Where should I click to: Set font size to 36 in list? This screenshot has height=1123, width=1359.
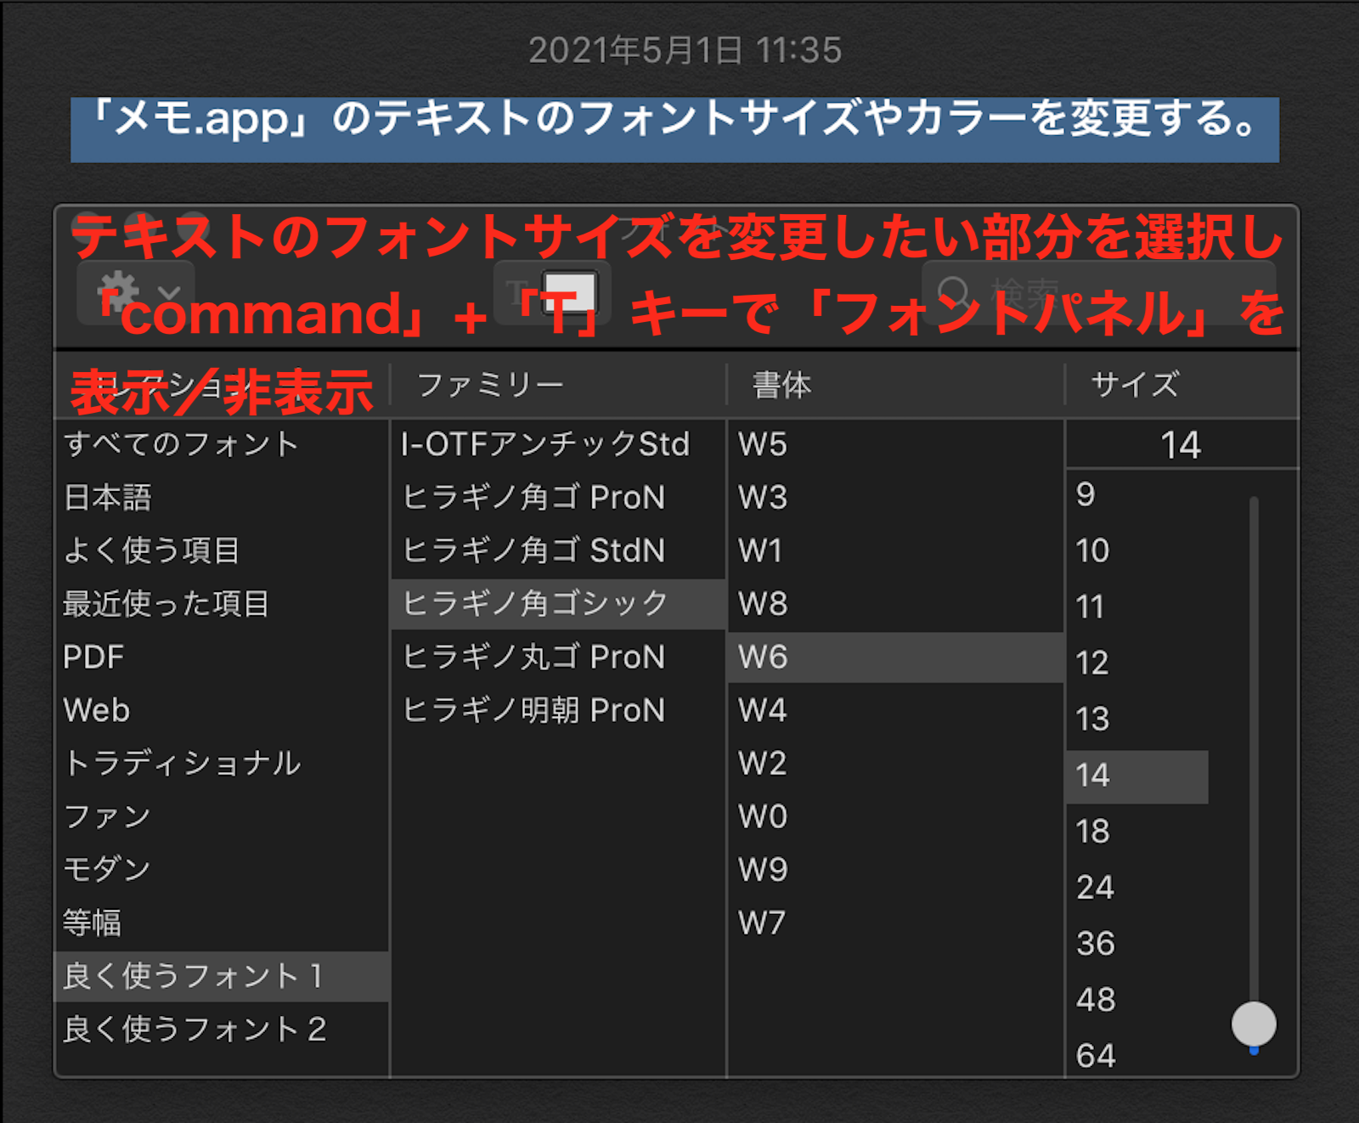[x=1137, y=944]
